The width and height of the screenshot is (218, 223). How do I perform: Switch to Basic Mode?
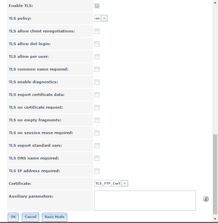pyautogui.click(x=55, y=217)
